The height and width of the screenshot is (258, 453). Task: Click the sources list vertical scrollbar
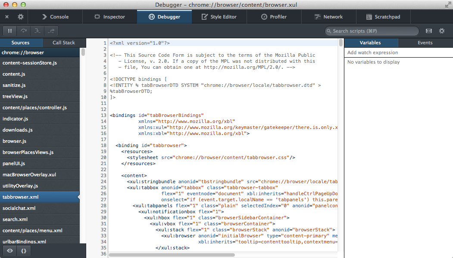[x=83, y=52]
